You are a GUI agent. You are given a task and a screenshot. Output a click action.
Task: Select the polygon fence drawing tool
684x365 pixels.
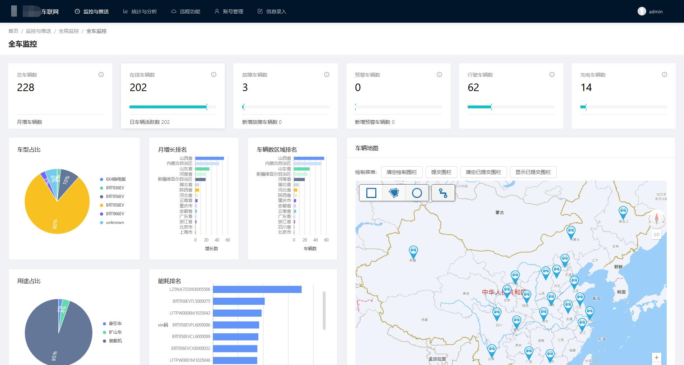click(394, 193)
